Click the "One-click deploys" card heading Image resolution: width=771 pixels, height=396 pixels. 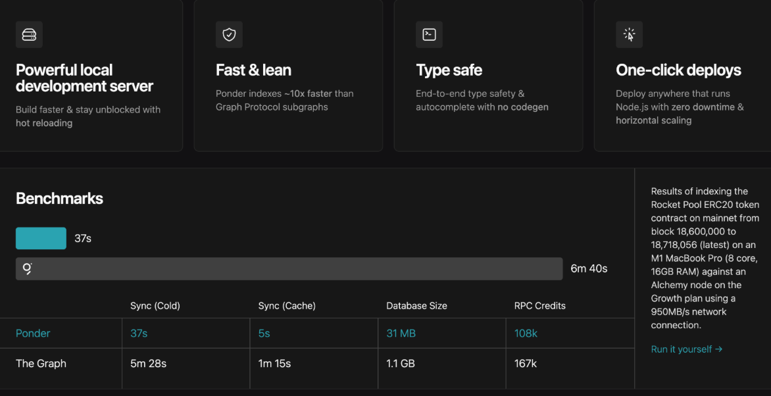pyautogui.click(x=678, y=70)
